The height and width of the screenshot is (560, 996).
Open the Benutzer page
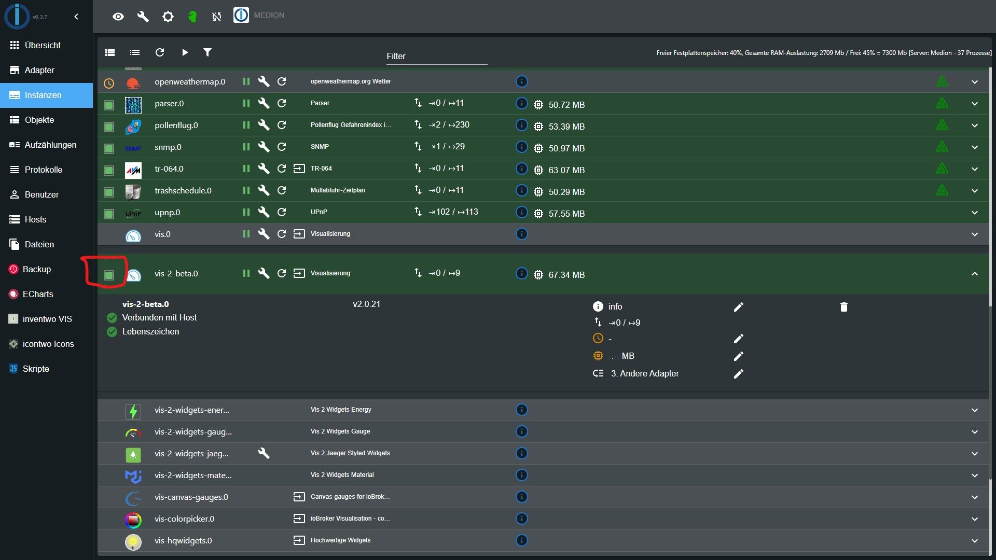point(46,194)
